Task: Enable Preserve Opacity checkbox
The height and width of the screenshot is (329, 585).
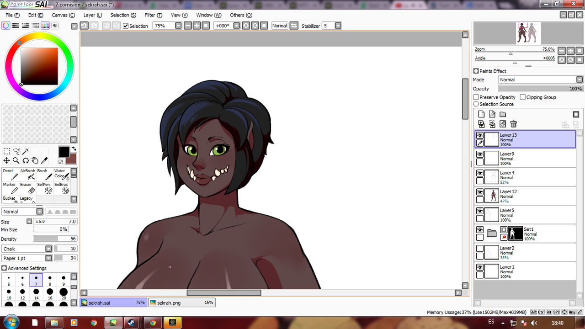Action: point(476,97)
